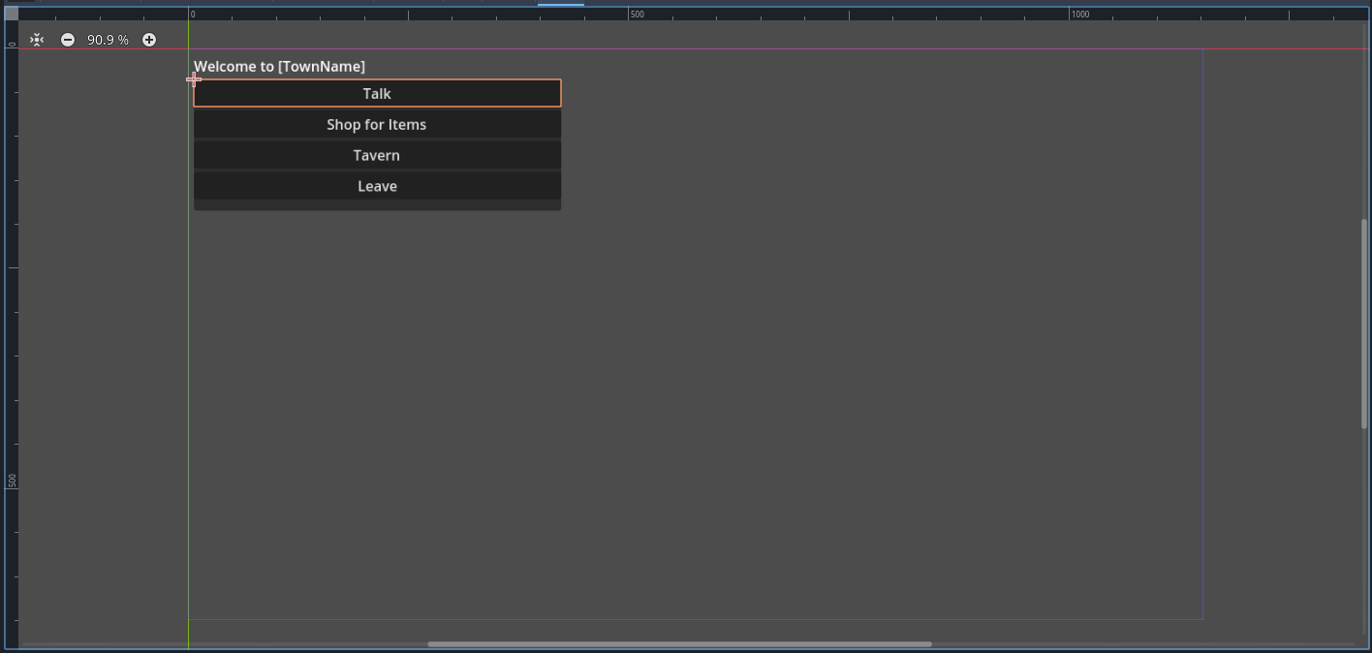Click the horizontal scrollbar thumb
The image size is (1372, 653).
[679, 643]
